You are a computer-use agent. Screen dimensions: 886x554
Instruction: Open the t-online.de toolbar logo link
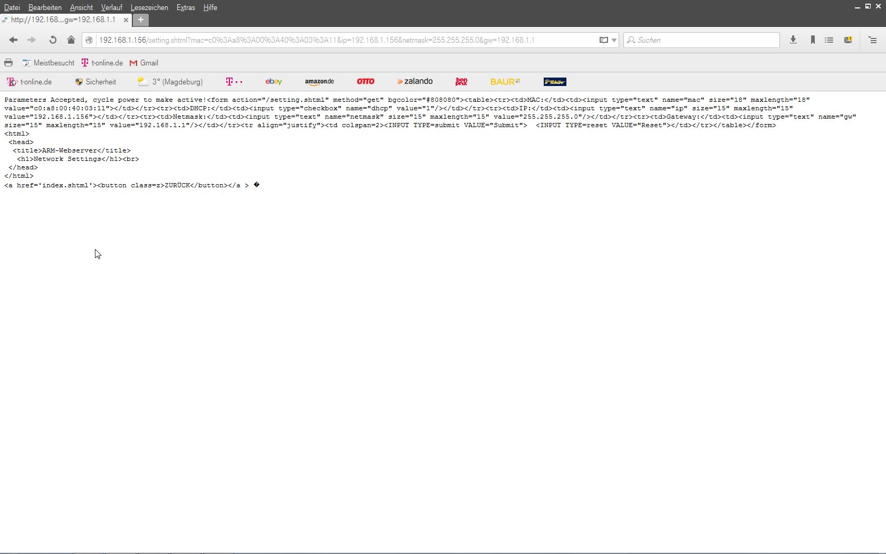click(x=29, y=82)
